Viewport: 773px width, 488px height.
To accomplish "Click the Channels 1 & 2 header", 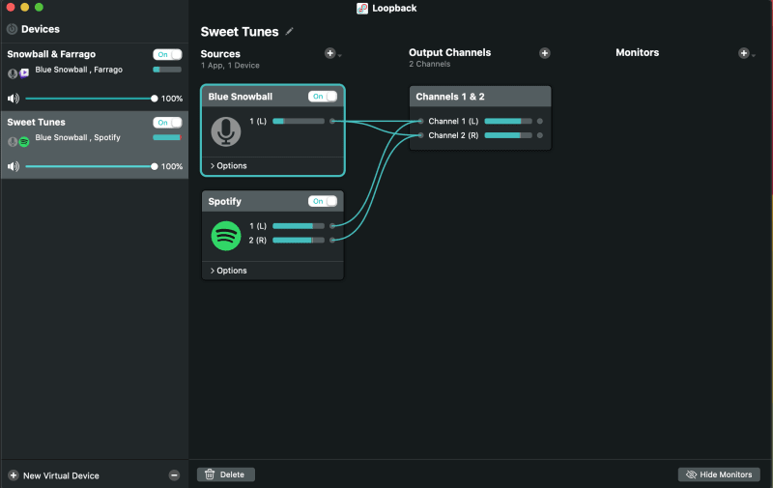I will click(x=480, y=97).
